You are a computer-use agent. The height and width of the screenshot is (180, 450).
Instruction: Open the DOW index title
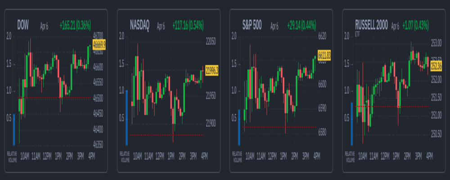coord(23,26)
